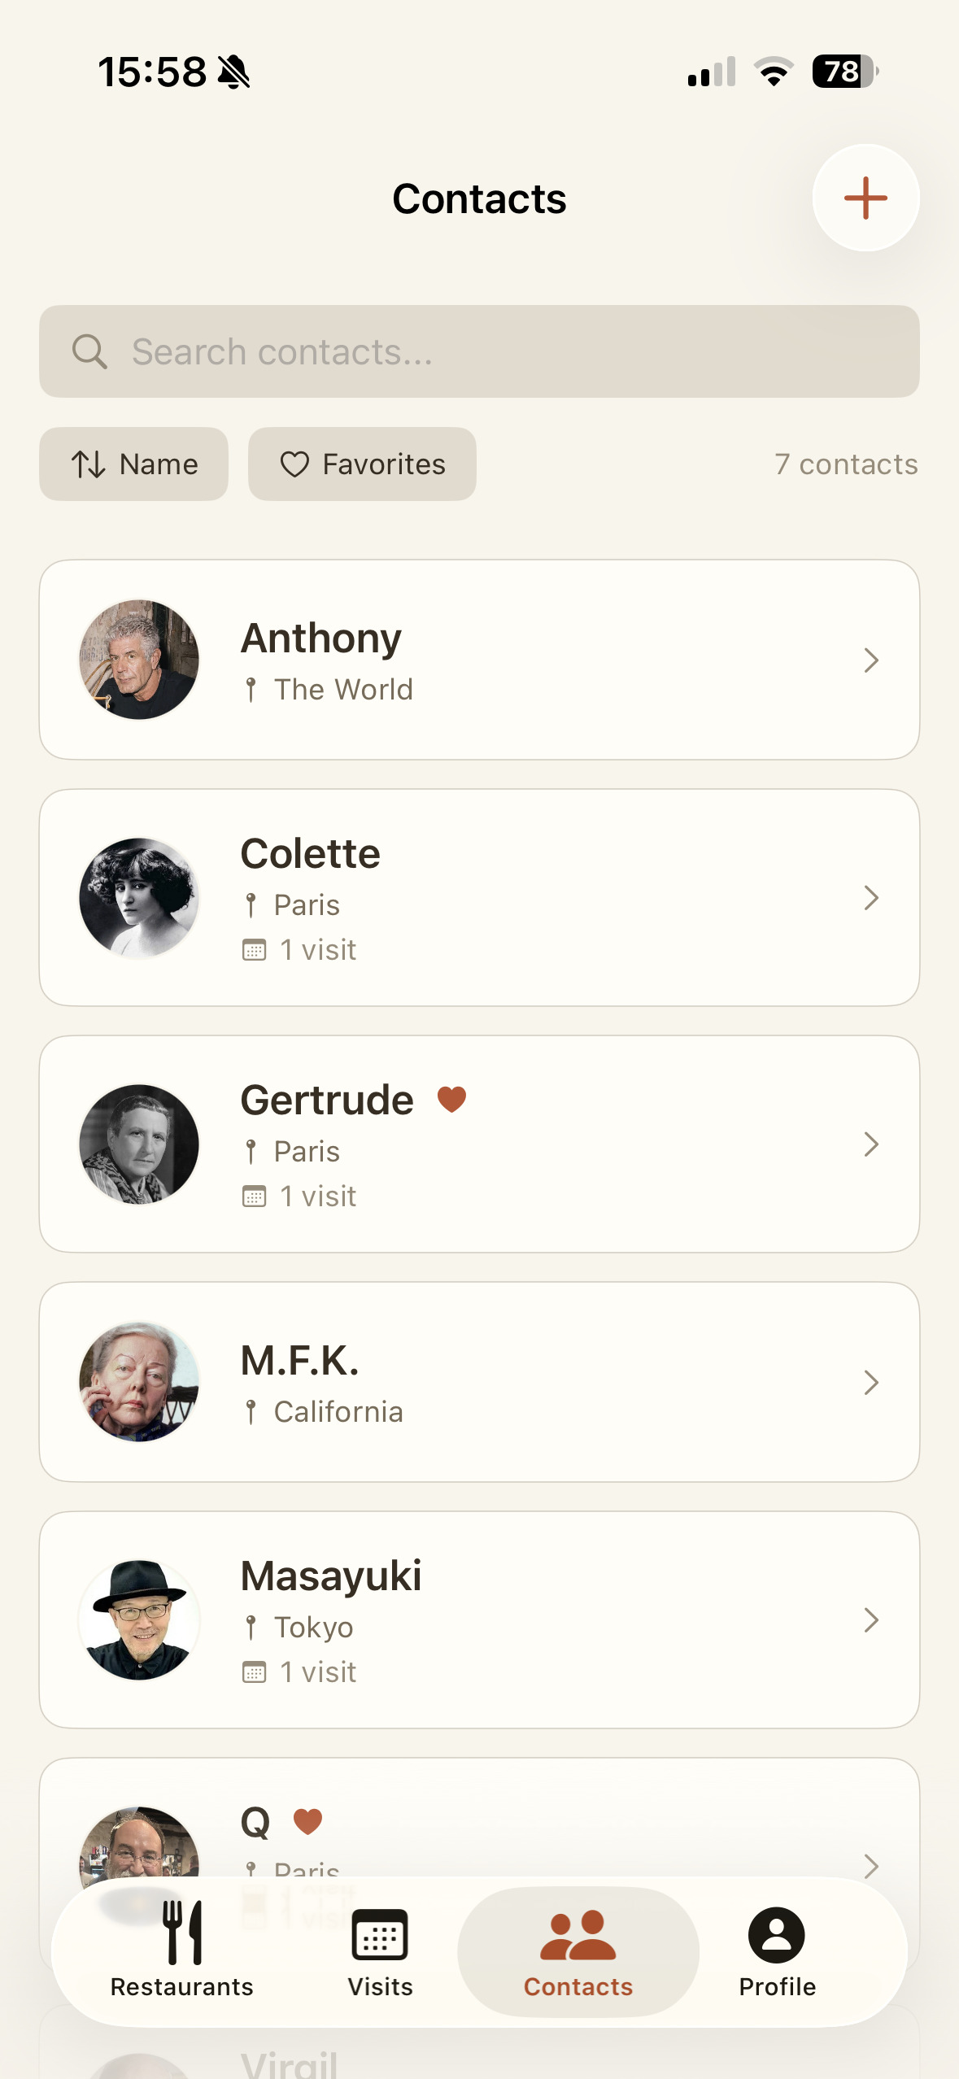Click the location pin next to Tokyo
Screen dimensions: 959x2079
tap(253, 1627)
